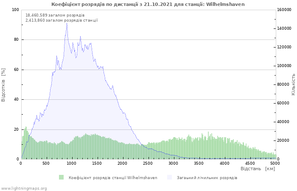Click the right axis tick label 160000
The width and height of the screenshot is (297, 191).
tap(285, 10)
